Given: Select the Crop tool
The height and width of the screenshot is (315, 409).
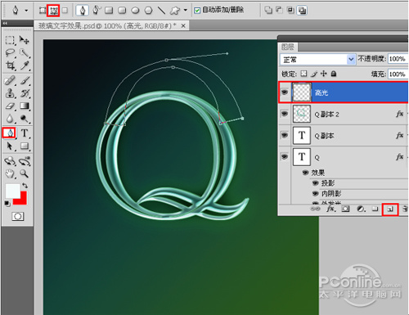Looking at the screenshot, I should point(10,65).
